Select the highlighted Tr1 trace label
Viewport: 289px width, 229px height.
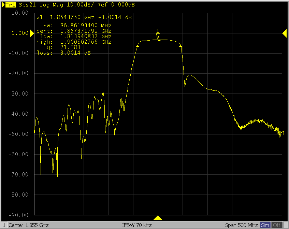11,5
